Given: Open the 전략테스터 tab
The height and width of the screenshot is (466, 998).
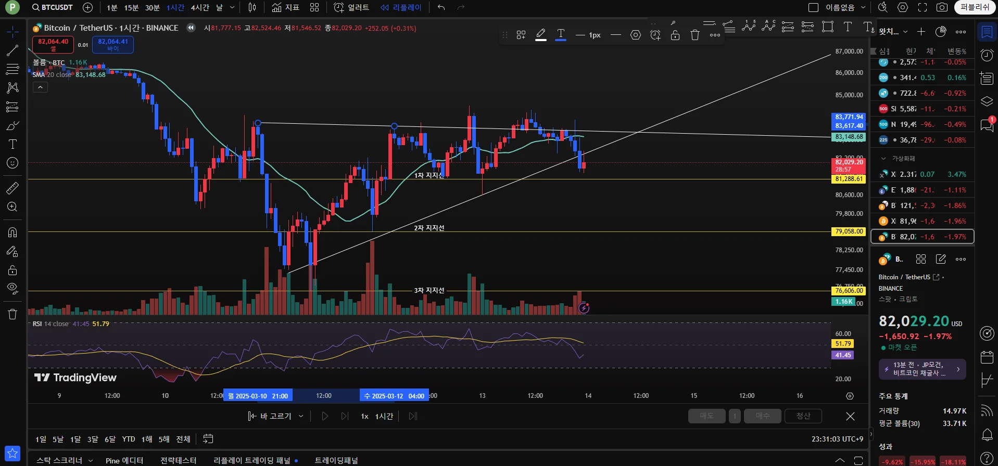Looking at the screenshot, I should tap(179, 460).
